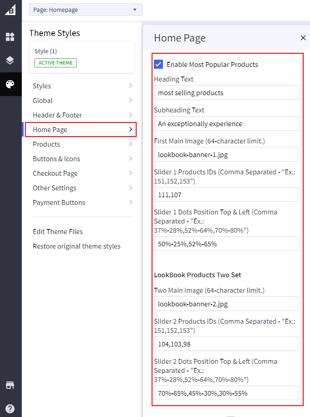This screenshot has height=417, width=310.
Task: Select the Home Page menu item
Action: click(x=81, y=130)
